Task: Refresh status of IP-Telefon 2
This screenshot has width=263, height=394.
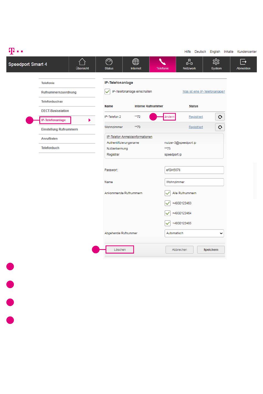Action: point(220,117)
